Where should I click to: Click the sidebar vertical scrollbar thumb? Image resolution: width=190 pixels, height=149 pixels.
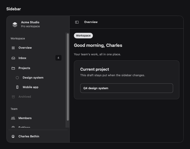[x=68, y=77]
